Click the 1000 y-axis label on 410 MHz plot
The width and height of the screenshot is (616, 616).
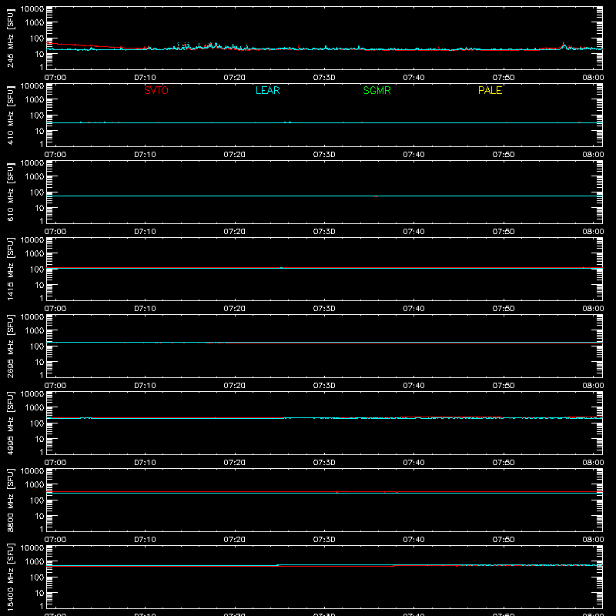click(35, 100)
